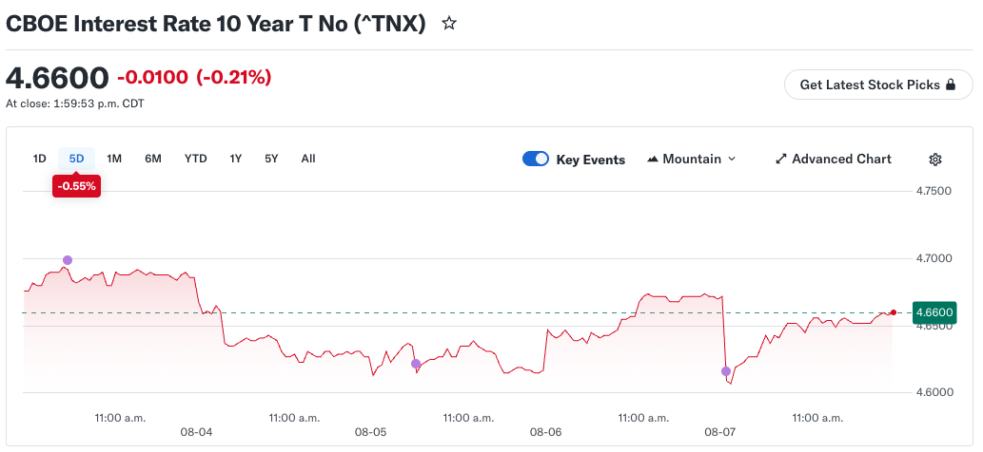Switch chart to 6M range
Screen dimensions: 983x452
[x=153, y=159]
